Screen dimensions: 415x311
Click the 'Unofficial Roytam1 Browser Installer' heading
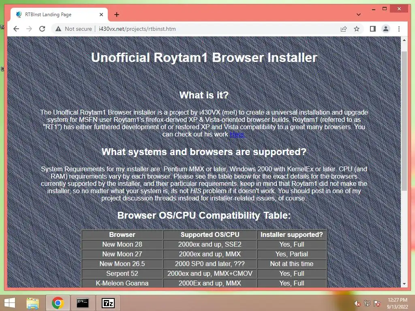(204, 58)
